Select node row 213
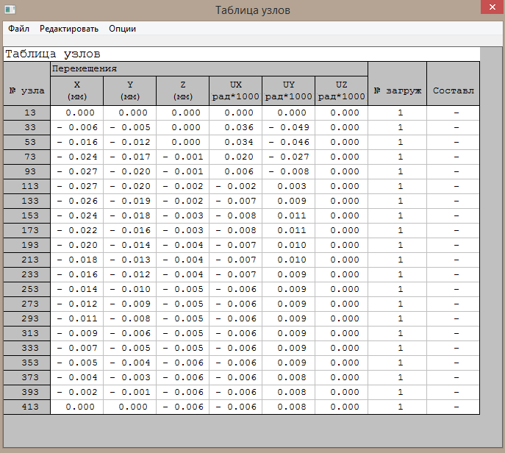505x453 pixels. (26, 260)
